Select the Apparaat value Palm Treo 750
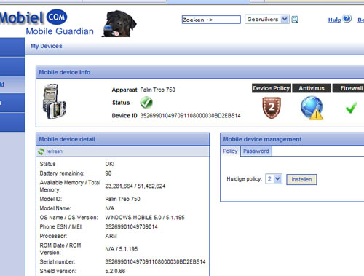Screen dimensions: 364x276 pos(158,90)
